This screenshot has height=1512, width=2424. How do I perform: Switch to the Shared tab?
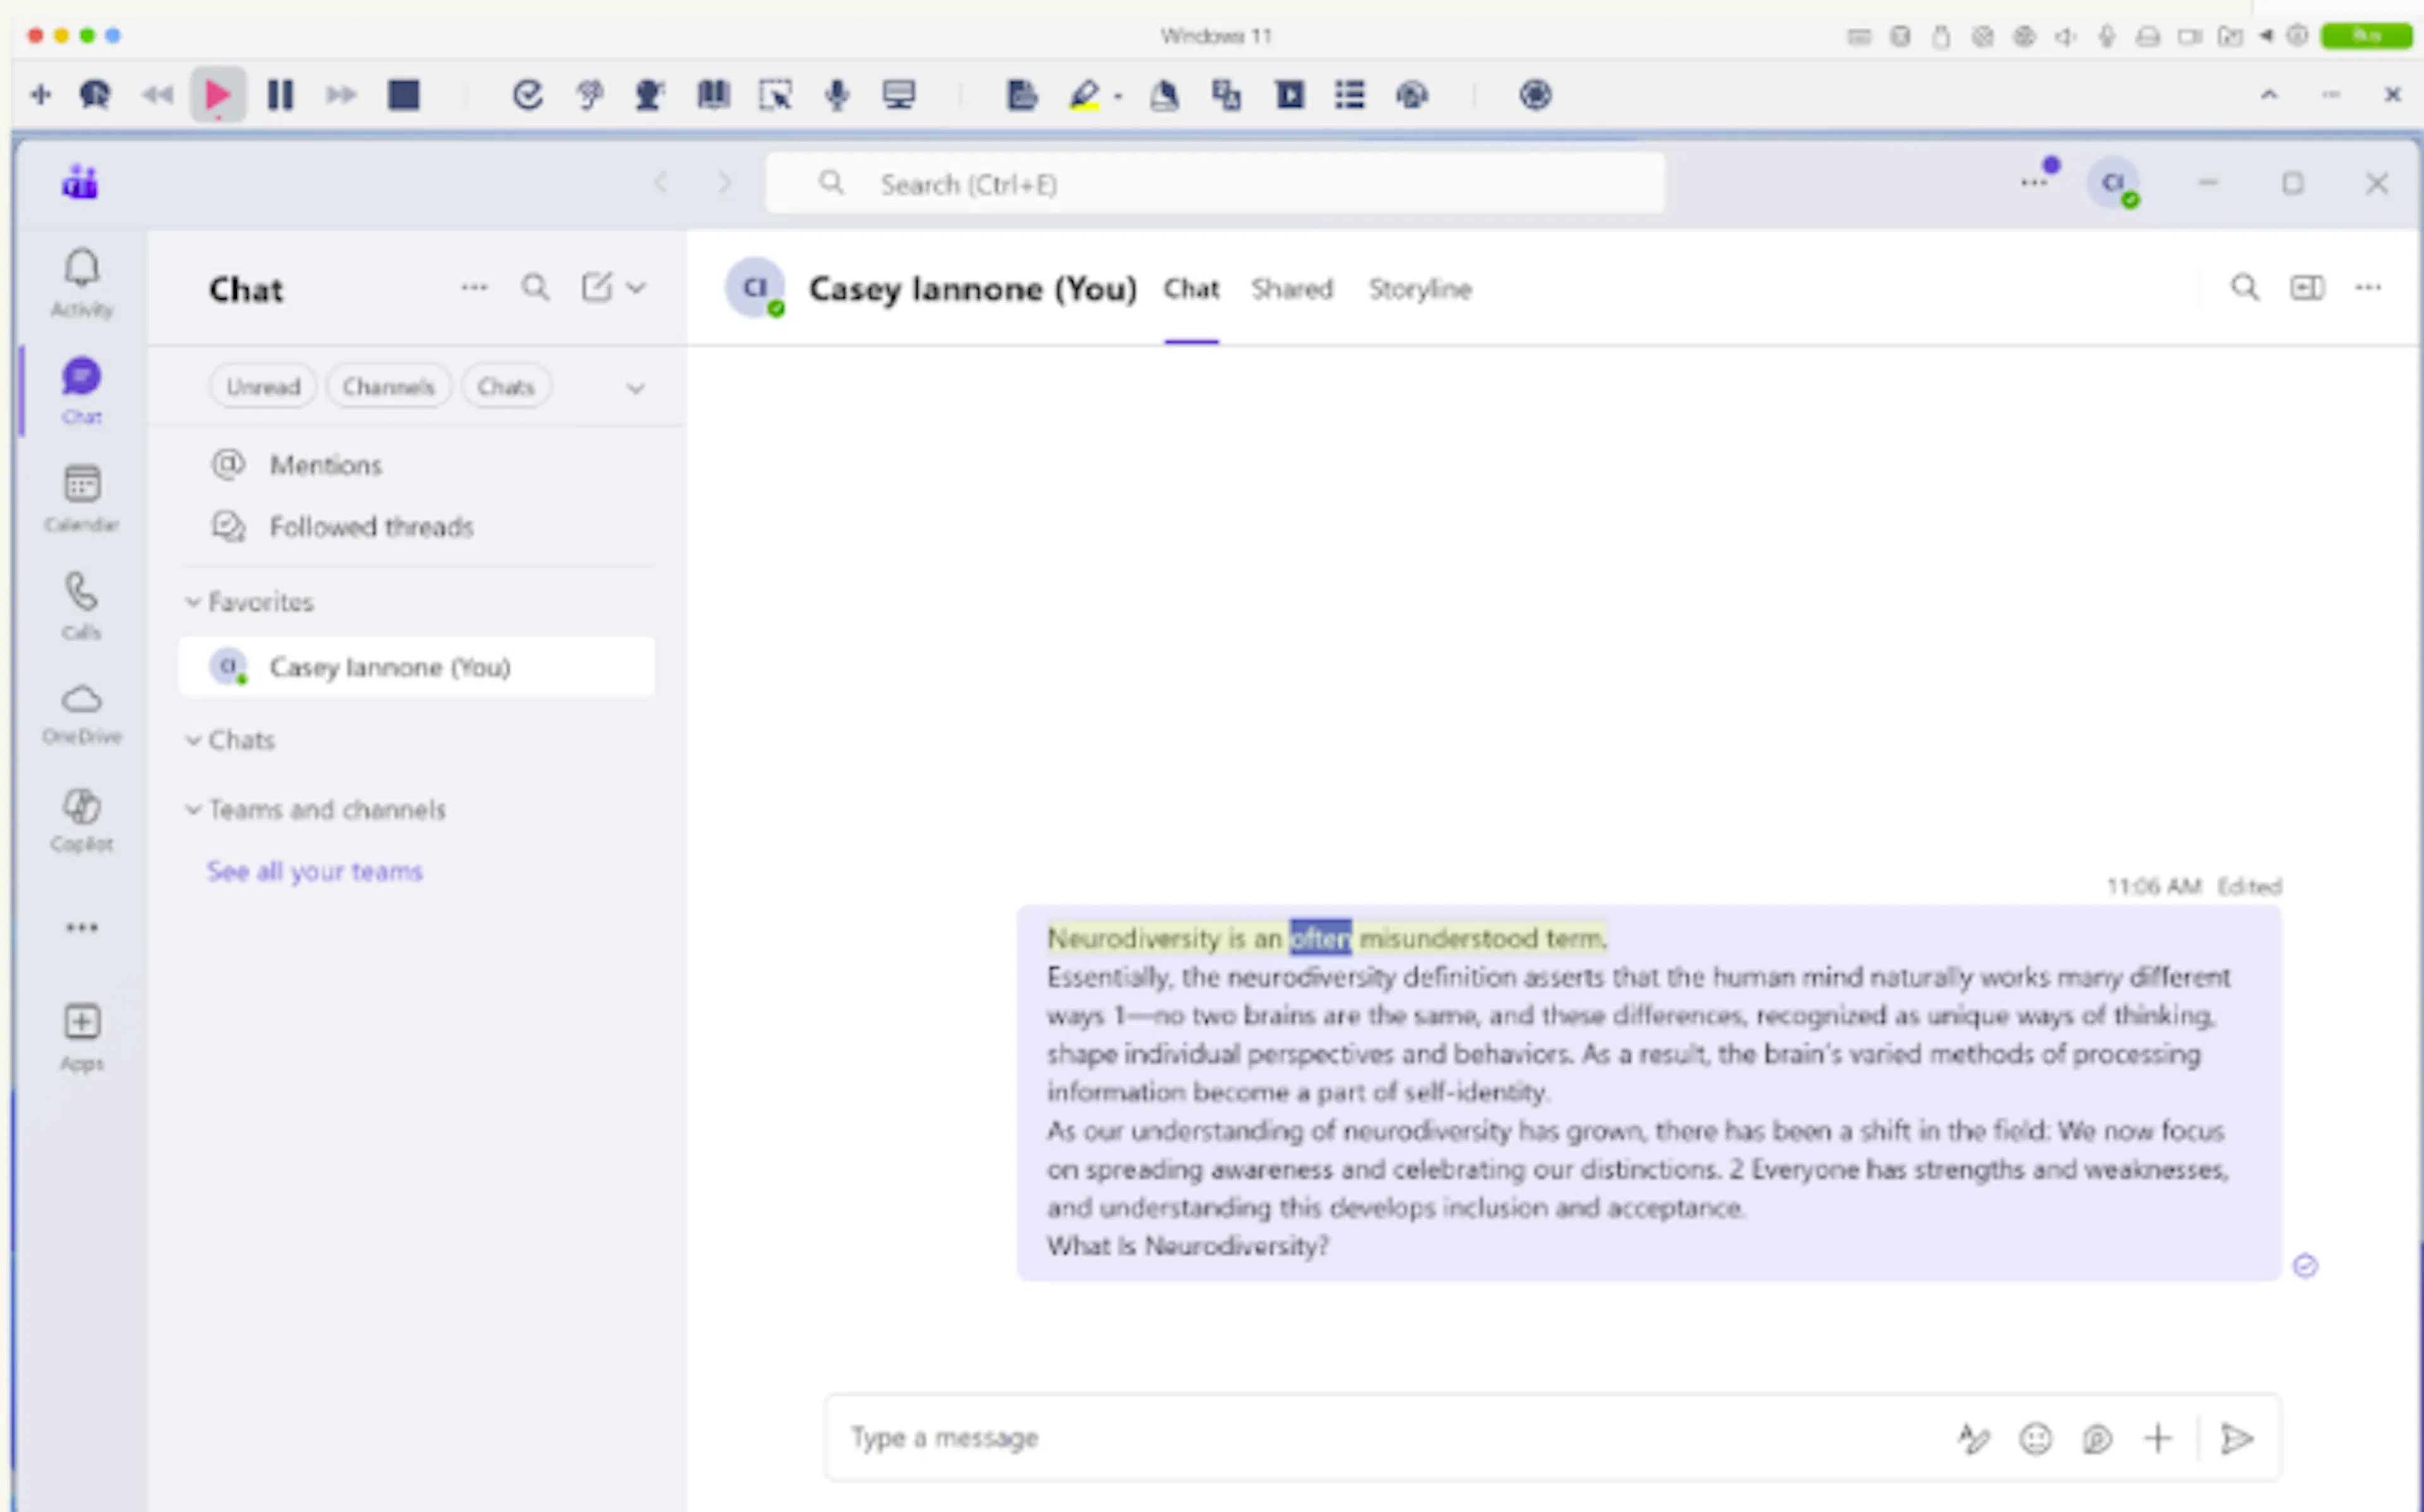pyautogui.click(x=1292, y=289)
